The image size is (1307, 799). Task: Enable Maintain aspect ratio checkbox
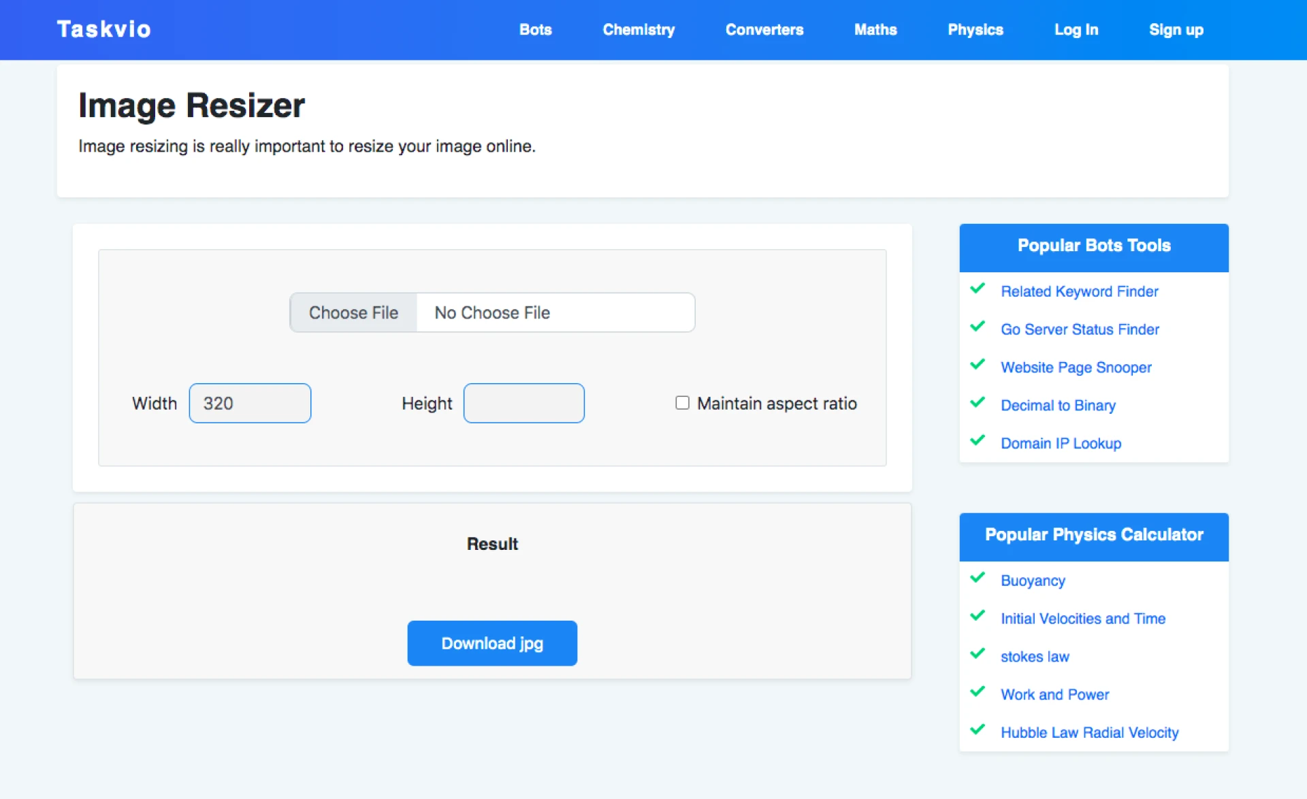coord(682,403)
